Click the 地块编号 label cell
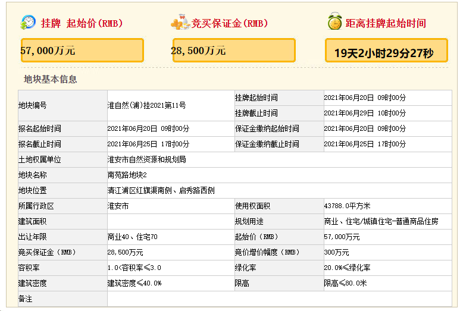The image size is (463, 311). 62,105
